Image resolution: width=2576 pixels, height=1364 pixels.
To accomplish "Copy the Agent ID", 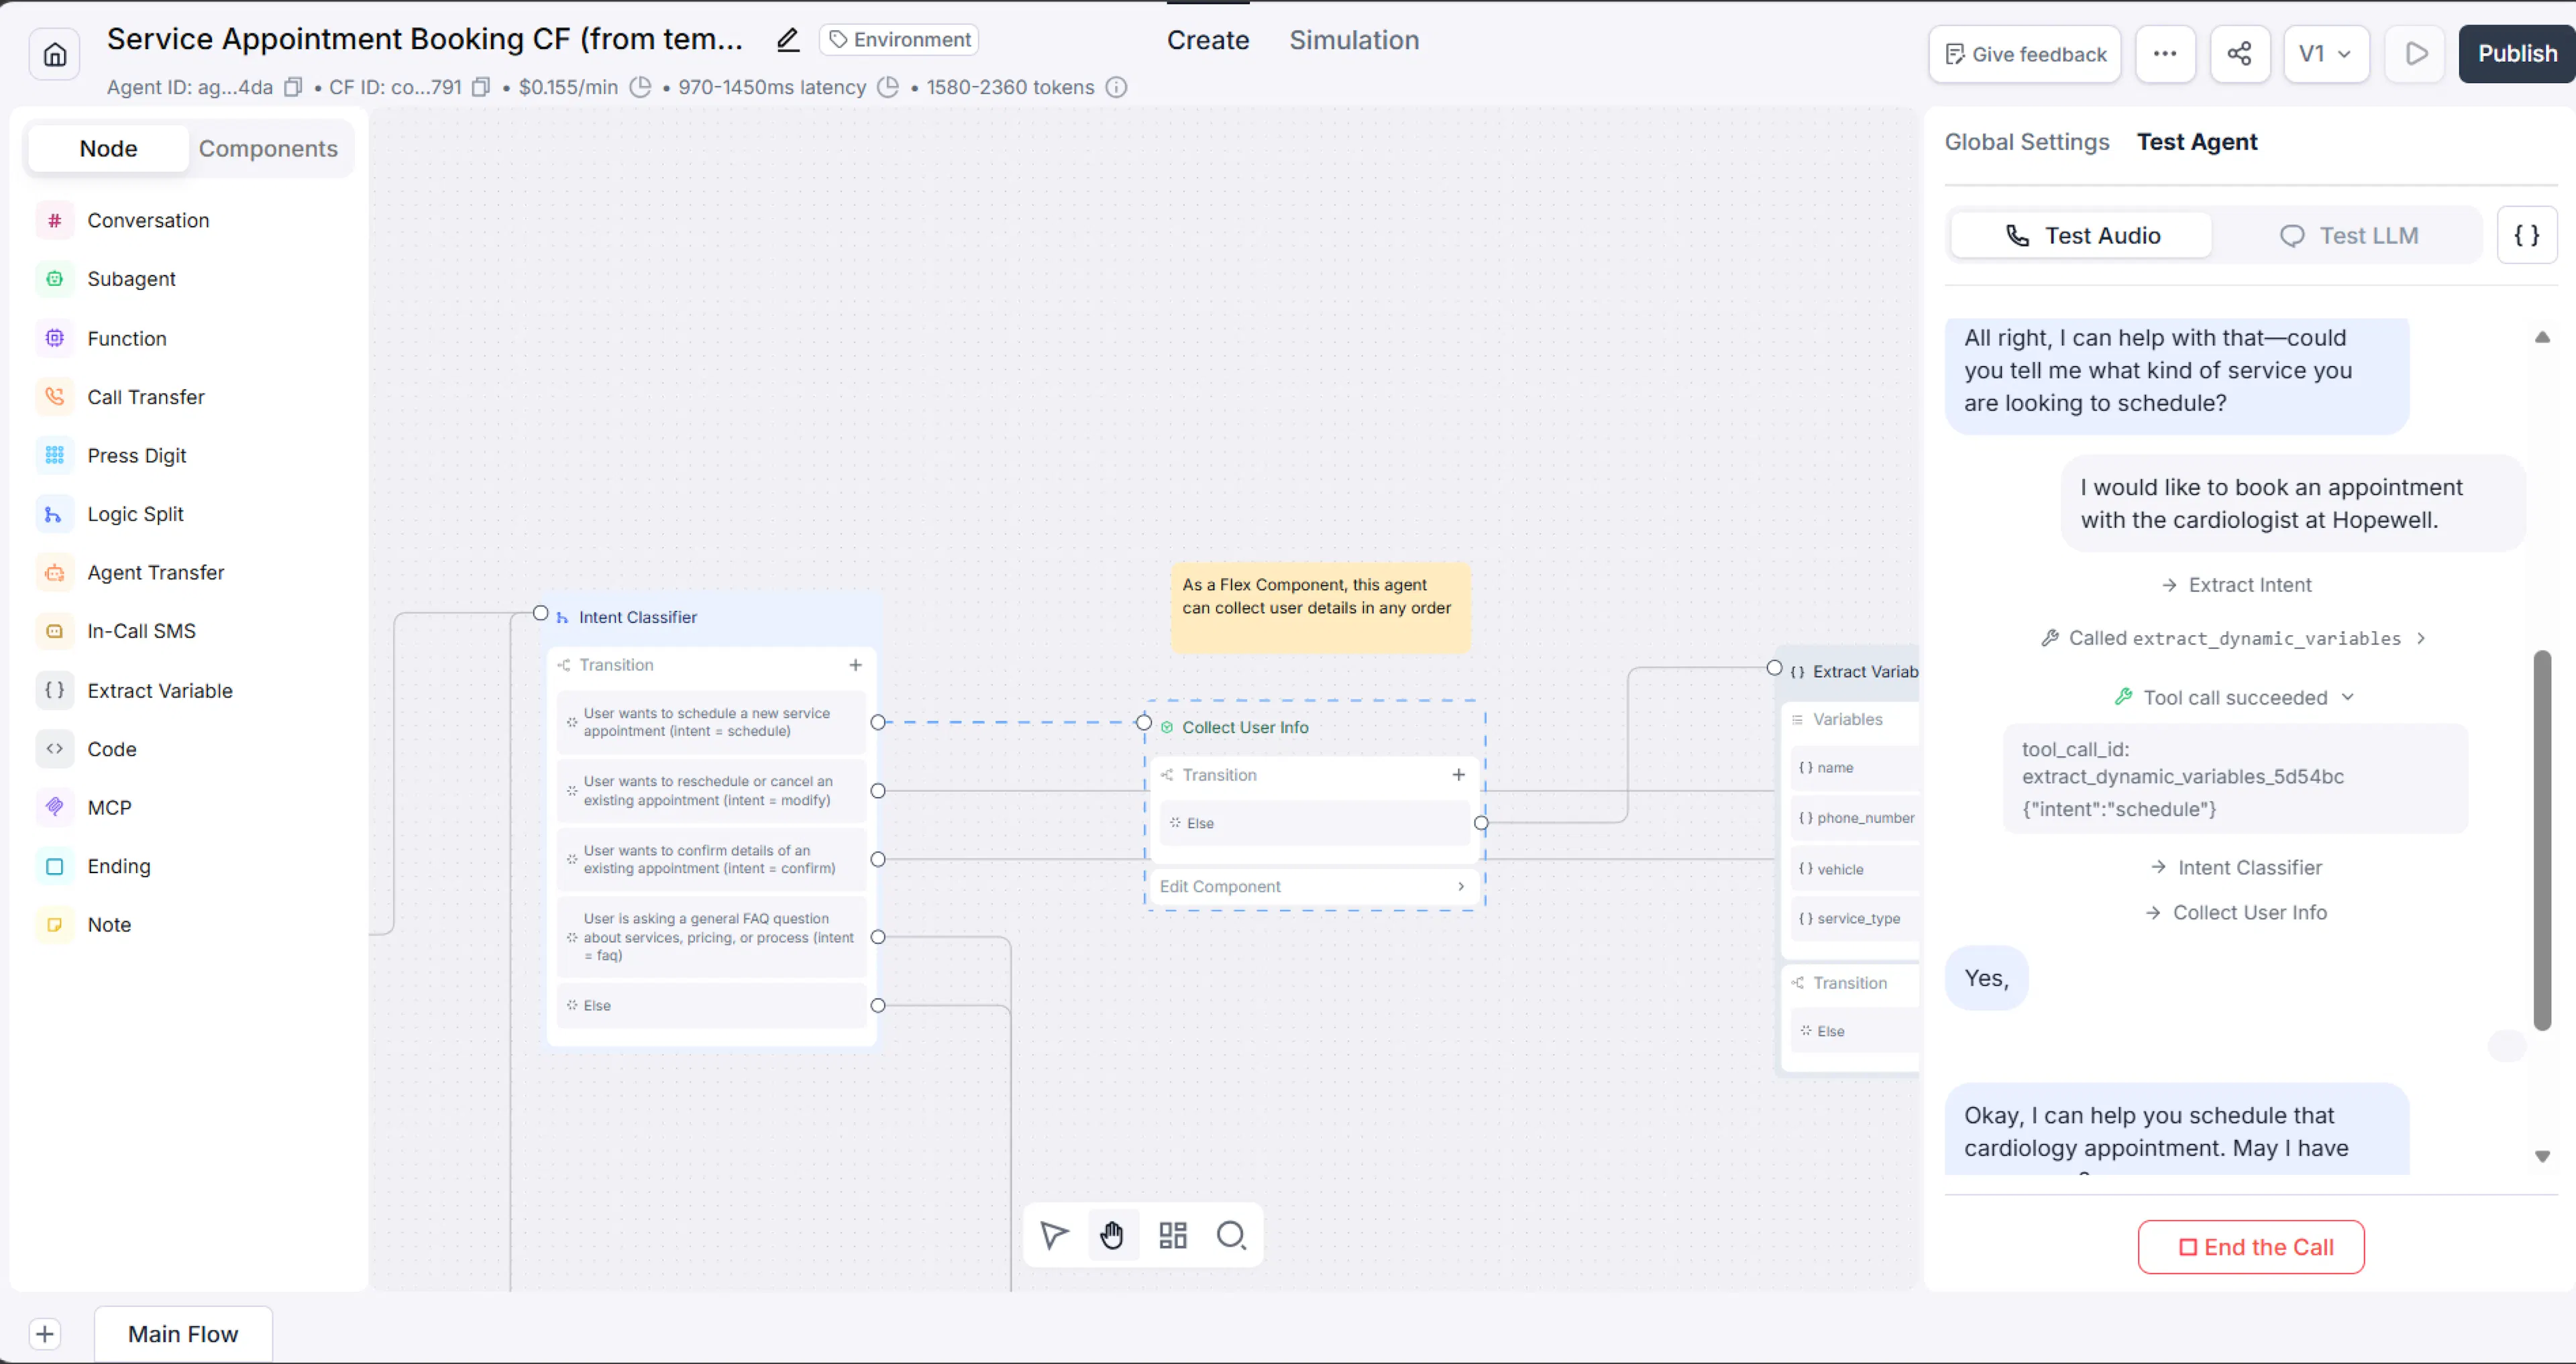I will [x=292, y=87].
